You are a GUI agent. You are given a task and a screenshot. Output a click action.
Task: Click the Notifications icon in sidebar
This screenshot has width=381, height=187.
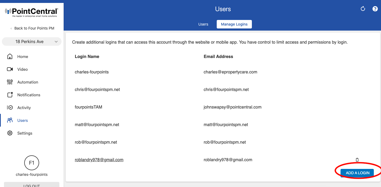pyautogui.click(x=10, y=95)
